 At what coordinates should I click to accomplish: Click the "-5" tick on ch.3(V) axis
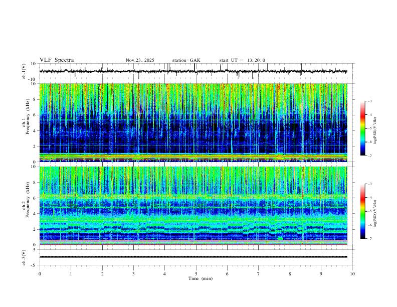click(34, 265)
